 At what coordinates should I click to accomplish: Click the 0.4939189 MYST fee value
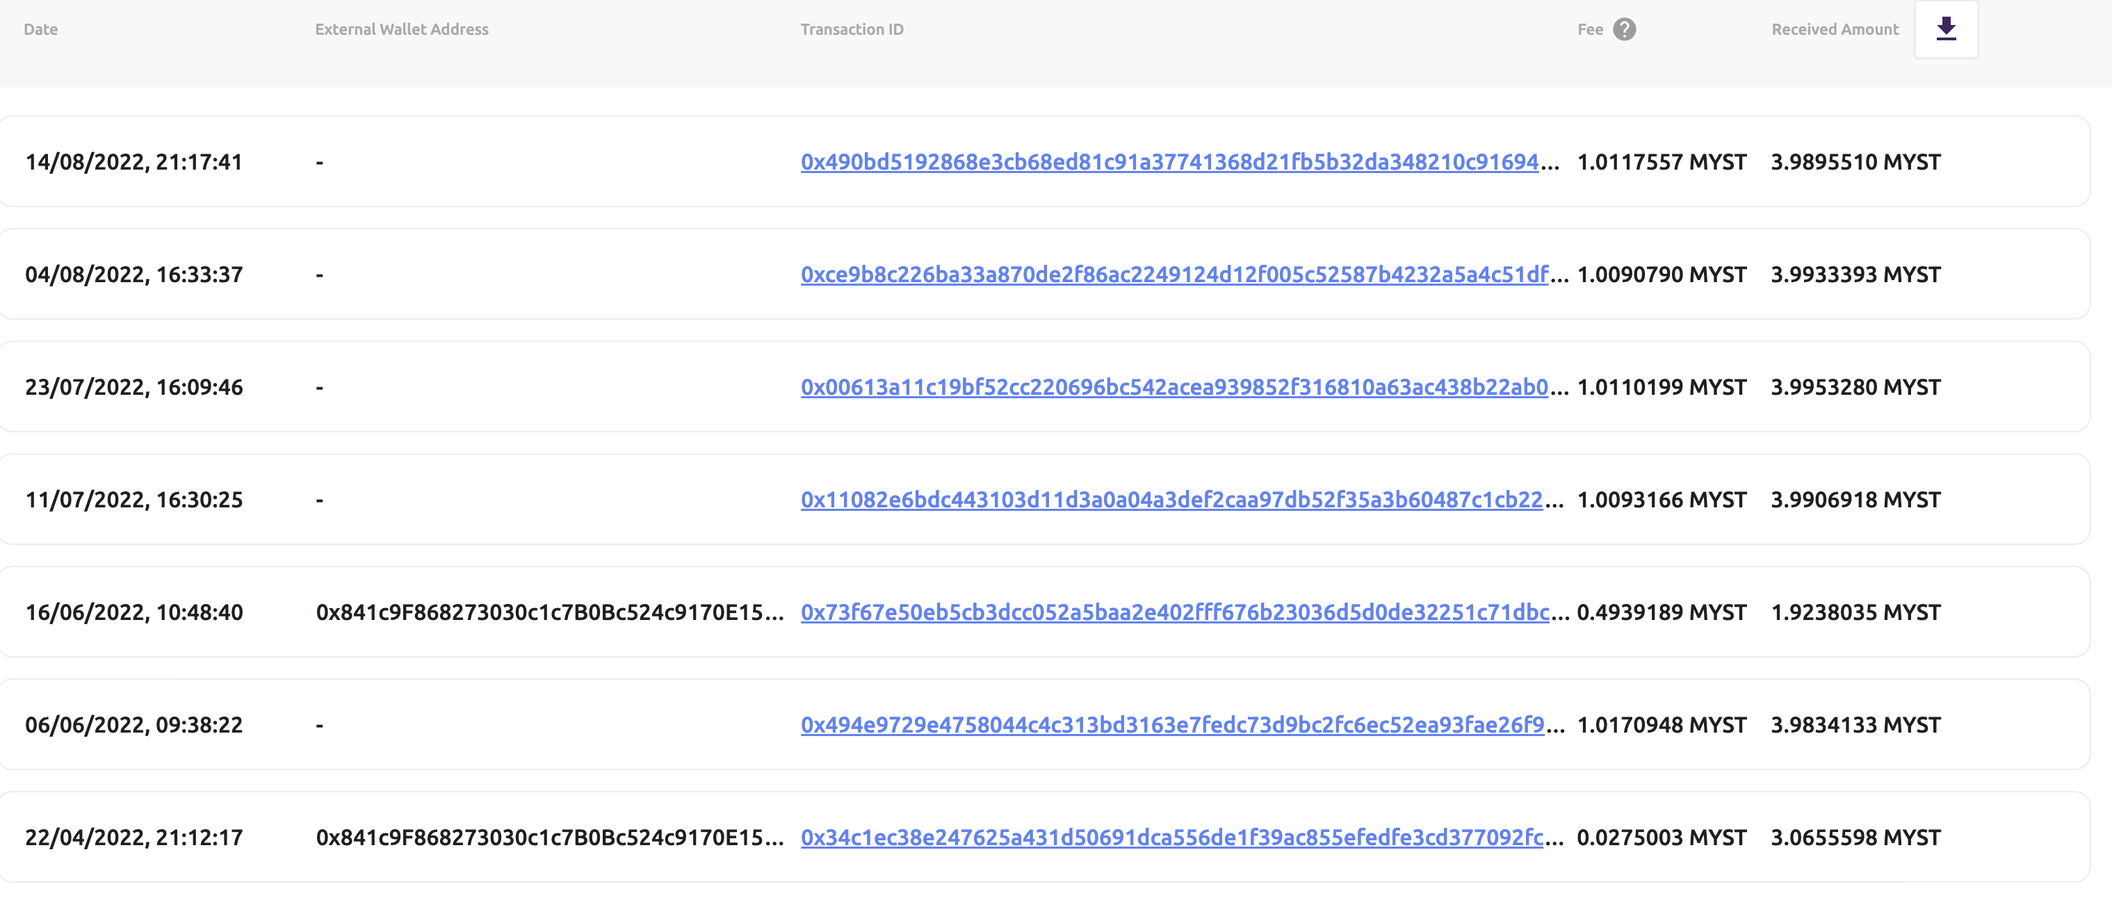click(1661, 612)
